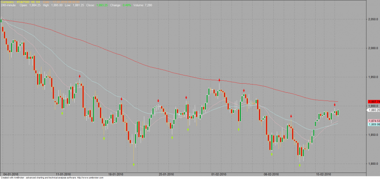Click the 1,950.00 price axis label
The width and height of the screenshot is (380, 179).
pos(373,77)
